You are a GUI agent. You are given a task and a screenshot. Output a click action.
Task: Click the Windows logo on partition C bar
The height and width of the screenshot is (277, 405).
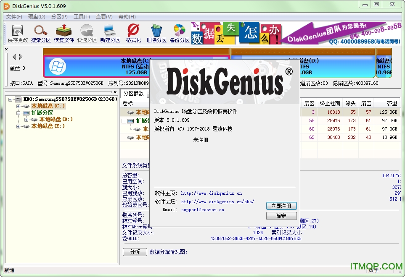pos(58,66)
